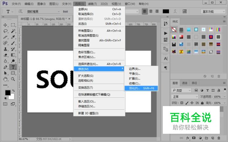The height and width of the screenshot is (142, 228).
Task: Toggle Quick Mask mode icon
Action: 5,104
